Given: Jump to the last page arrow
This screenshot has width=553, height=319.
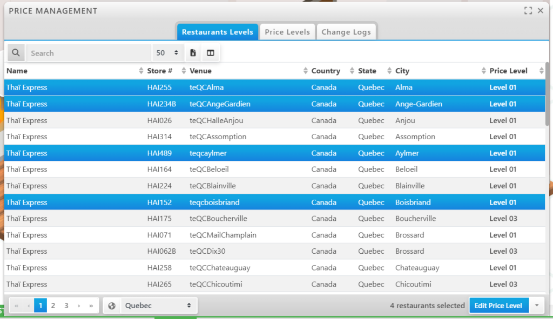Looking at the screenshot, I should (x=91, y=306).
